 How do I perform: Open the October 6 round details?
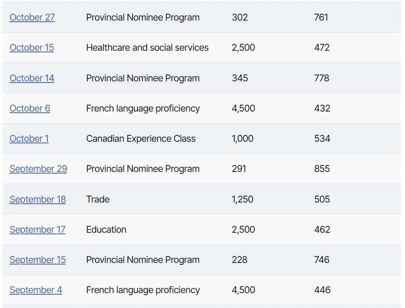coord(30,108)
